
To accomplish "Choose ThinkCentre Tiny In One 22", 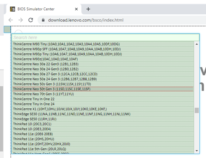I will [103, 99].
